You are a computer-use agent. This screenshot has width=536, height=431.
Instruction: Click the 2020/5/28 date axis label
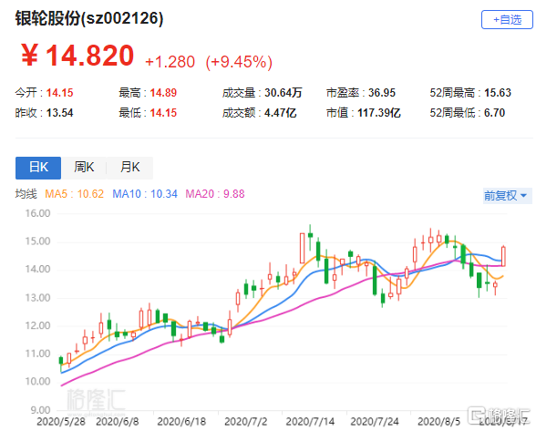61,421
